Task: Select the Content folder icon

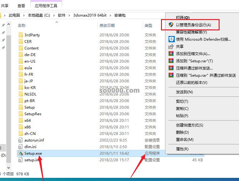Action: pyautogui.click(x=21, y=48)
